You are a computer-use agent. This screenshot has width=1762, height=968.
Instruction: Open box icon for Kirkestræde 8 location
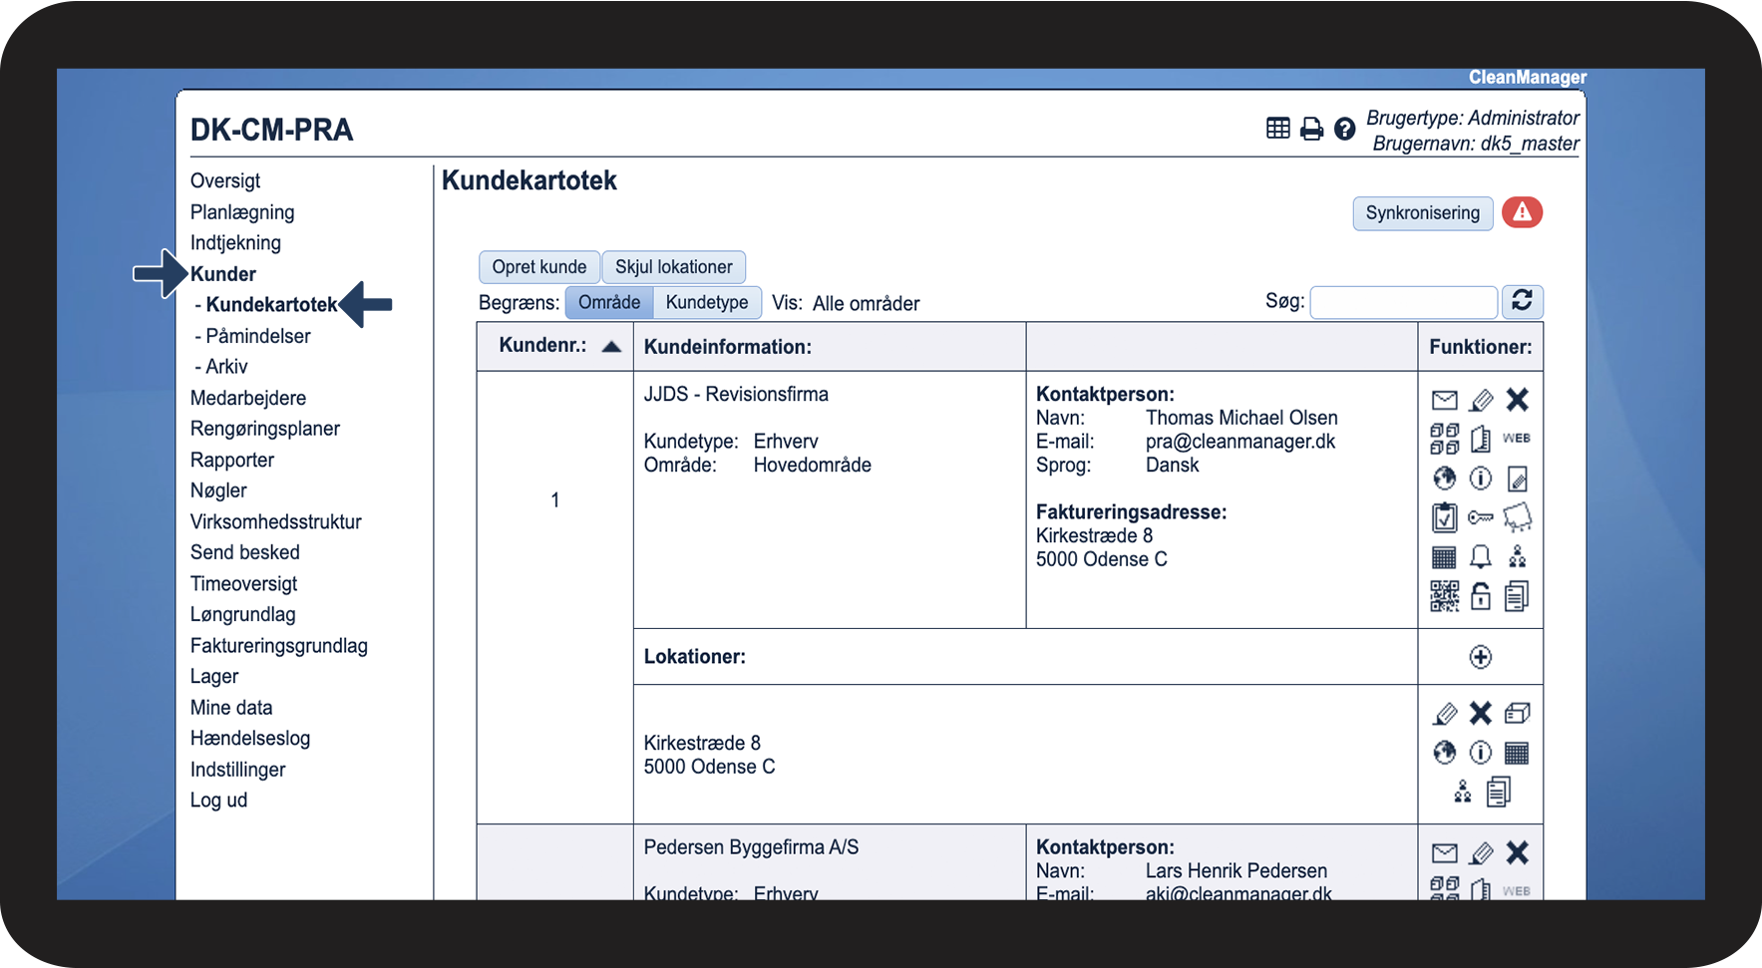(x=1518, y=713)
